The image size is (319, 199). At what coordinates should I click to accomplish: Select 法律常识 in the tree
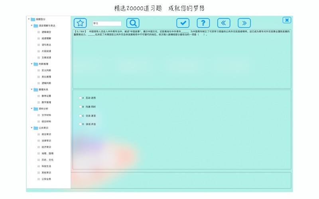click(46, 141)
